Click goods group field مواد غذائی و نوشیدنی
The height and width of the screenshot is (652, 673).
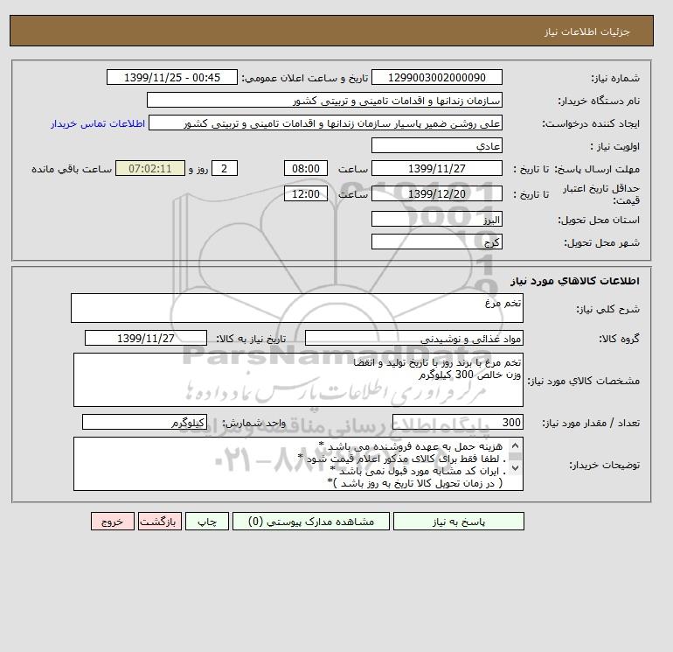tap(413, 338)
